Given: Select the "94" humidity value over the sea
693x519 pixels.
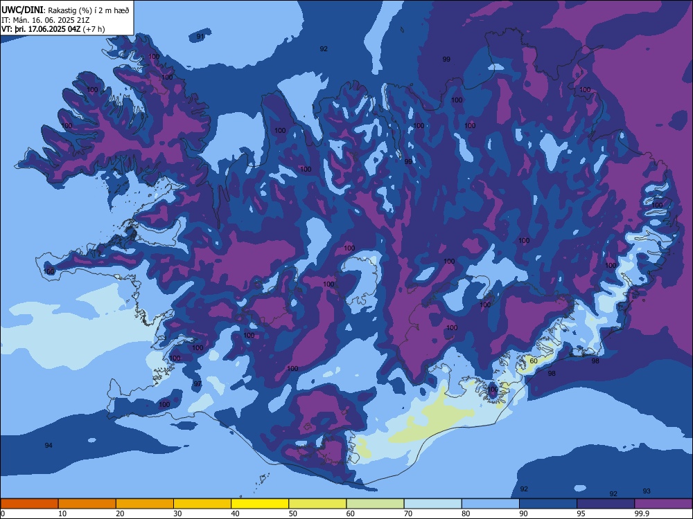Looking at the screenshot, I should (49, 445).
